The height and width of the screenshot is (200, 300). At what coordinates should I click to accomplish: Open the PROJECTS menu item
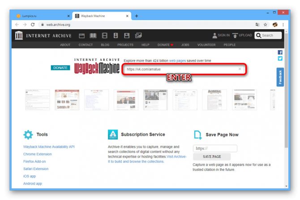click(125, 45)
